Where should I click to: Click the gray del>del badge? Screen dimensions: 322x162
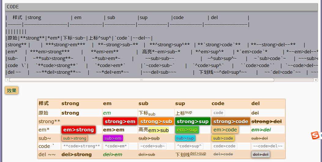click(261, 154)
